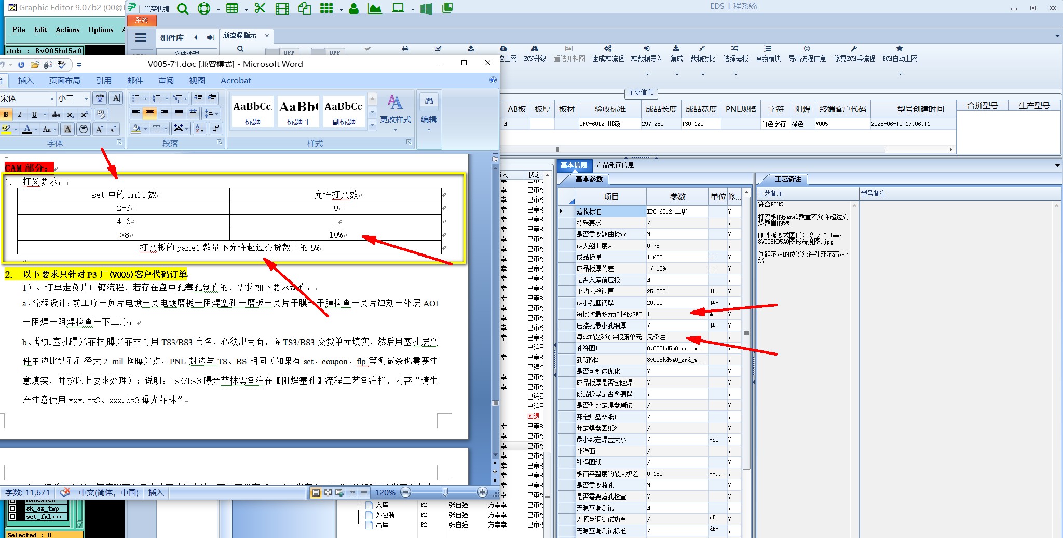This screenshot has width=1063, height=538.
Task: Click the green area chart icon
Action: (375, 8)
